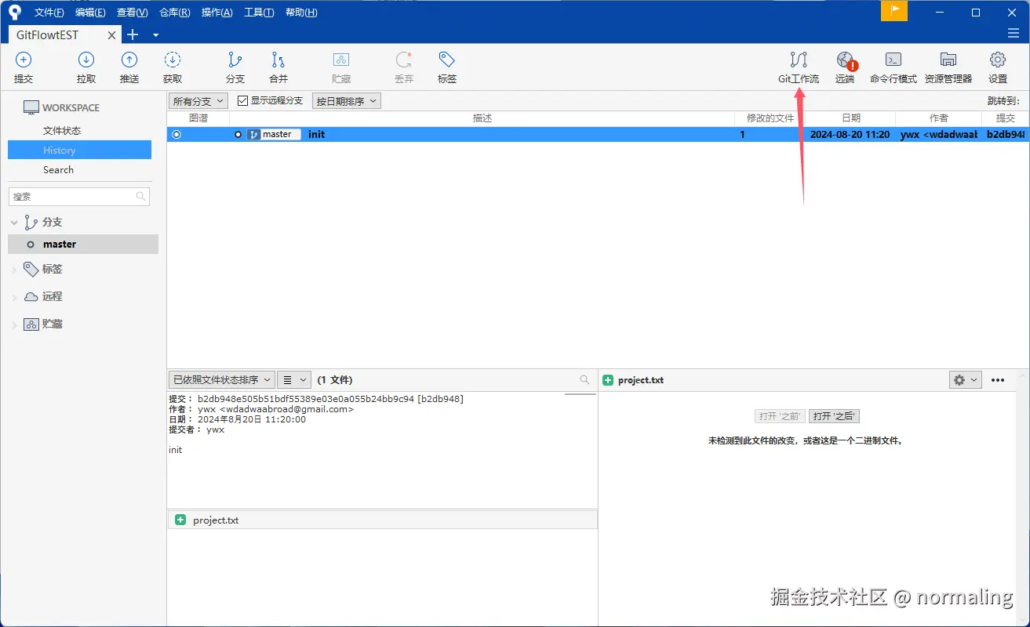
Task: Select History in sidebar
Action: [x=79, y=150]
